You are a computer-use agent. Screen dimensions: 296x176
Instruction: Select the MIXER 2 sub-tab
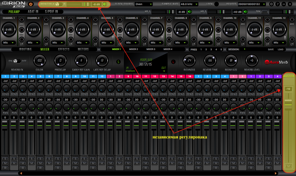coord(133,49)
